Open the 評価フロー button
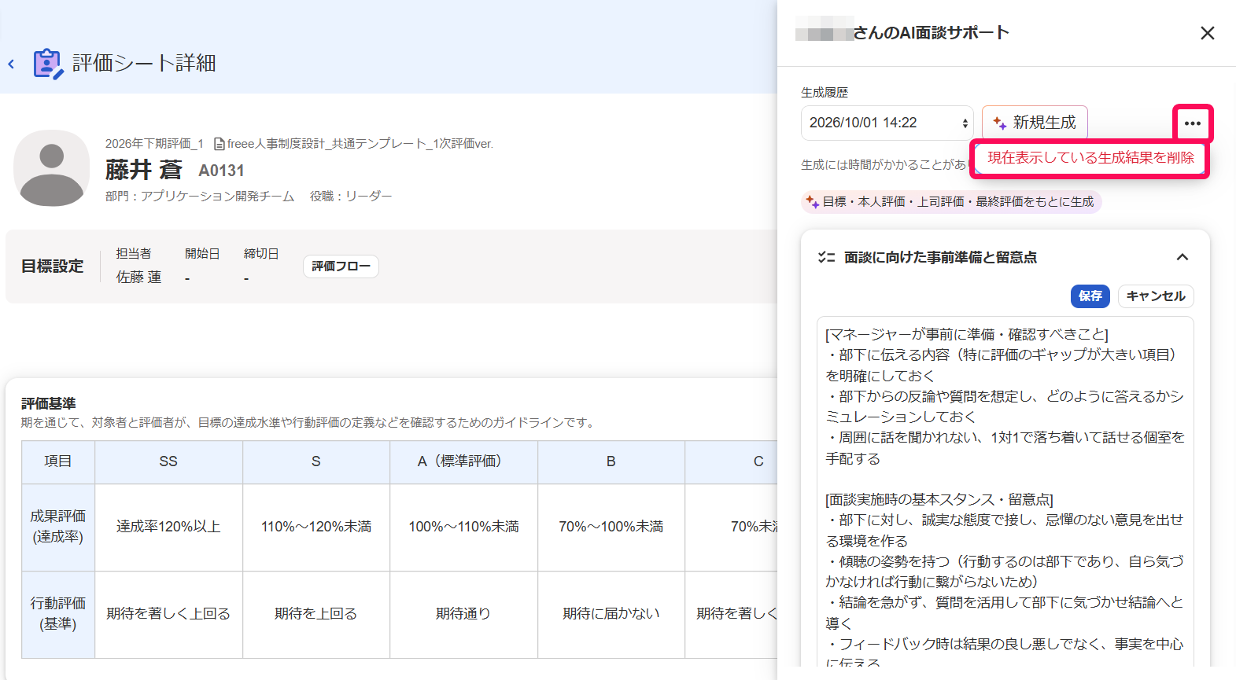1236x680 pixels. 341,266
